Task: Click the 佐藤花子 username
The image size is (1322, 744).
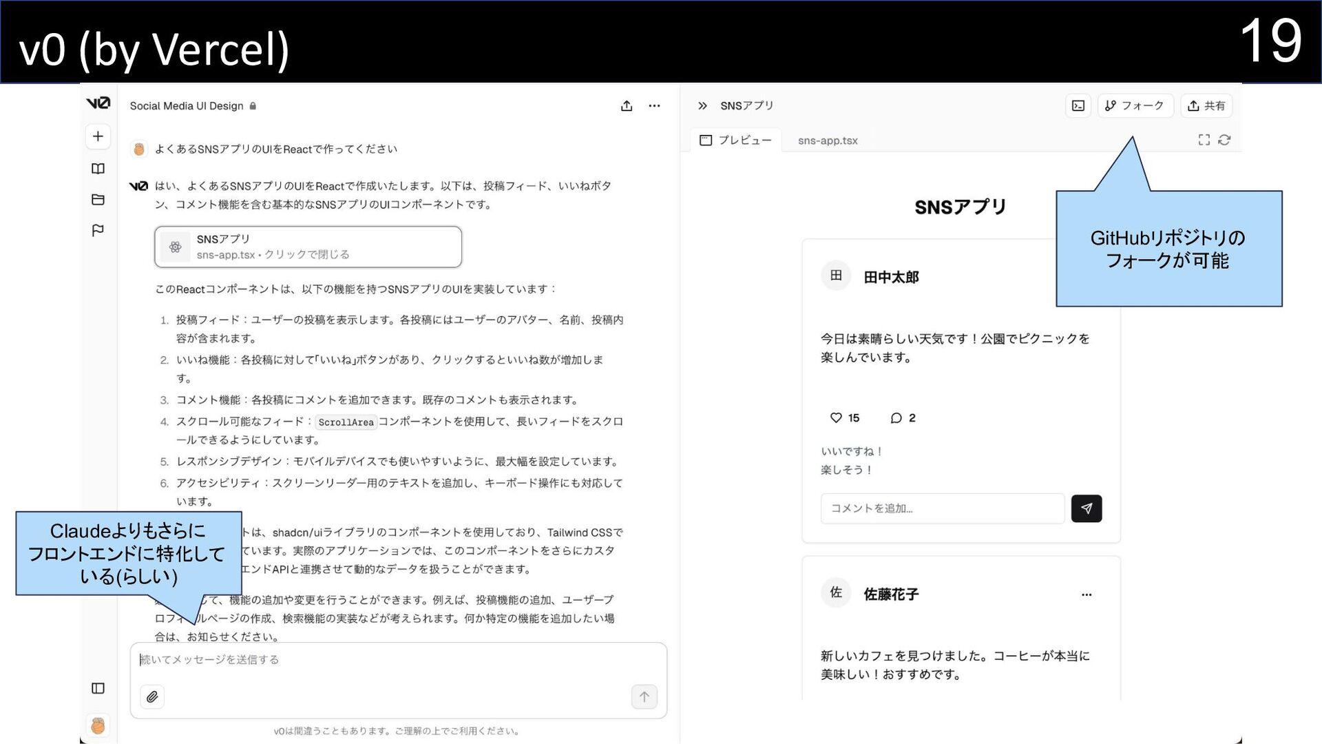Action: [891, 594]
